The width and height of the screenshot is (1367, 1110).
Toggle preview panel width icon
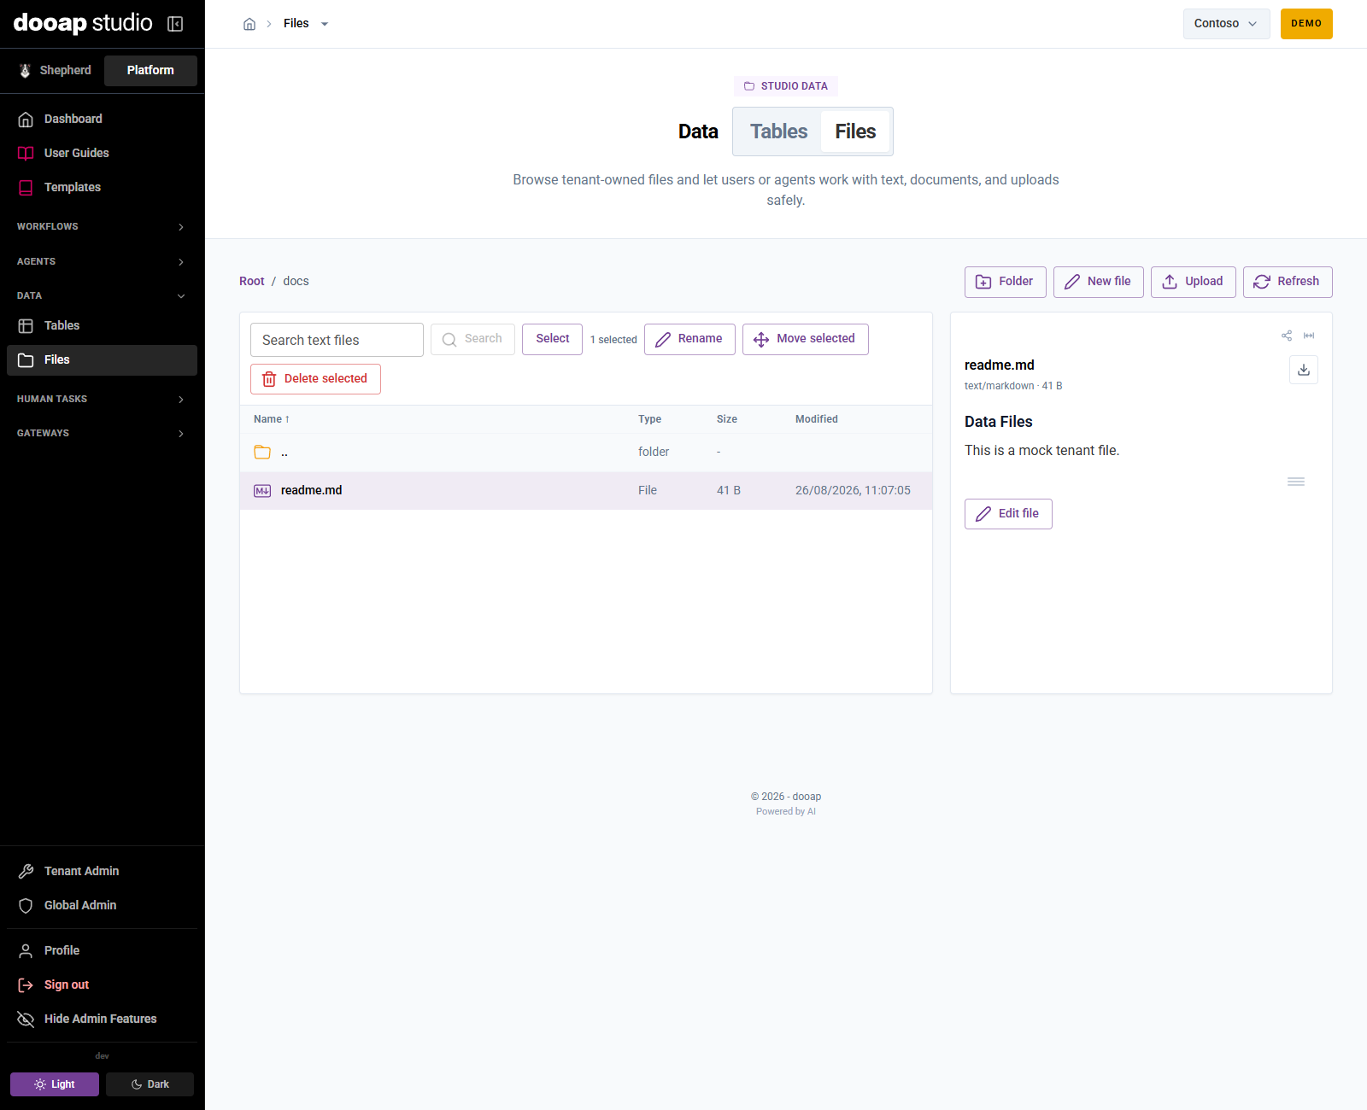(1309, 336)
